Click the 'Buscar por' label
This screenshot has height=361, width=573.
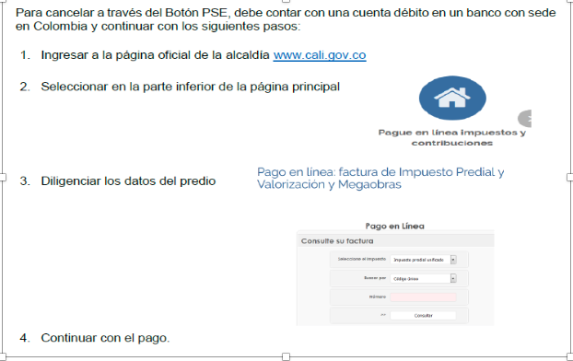[375, 278]
